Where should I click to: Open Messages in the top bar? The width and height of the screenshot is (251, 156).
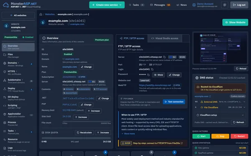(x=160, y=5)
